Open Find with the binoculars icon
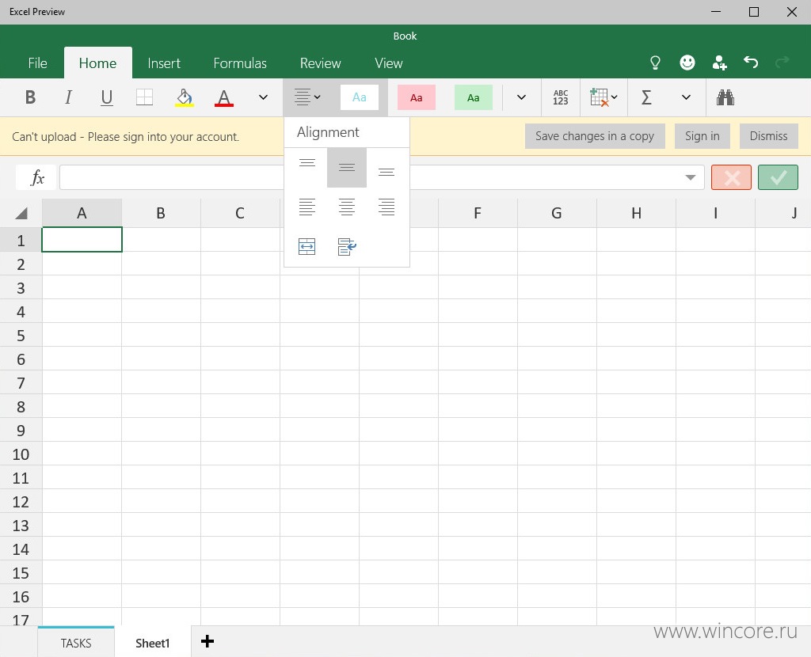This screenshot has height=657, width=811. [x=725, y=97]
